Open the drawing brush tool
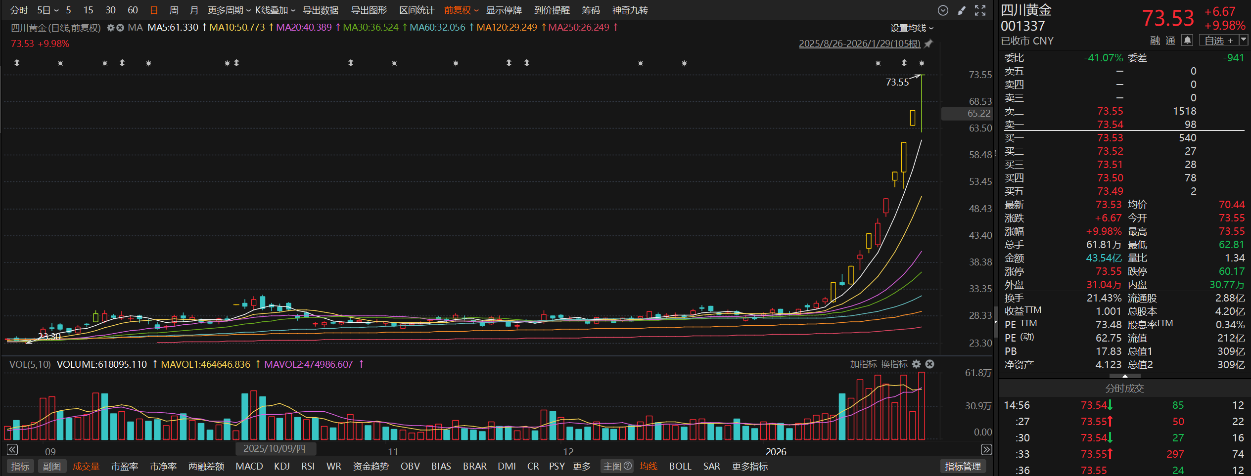 pos(962,10)
